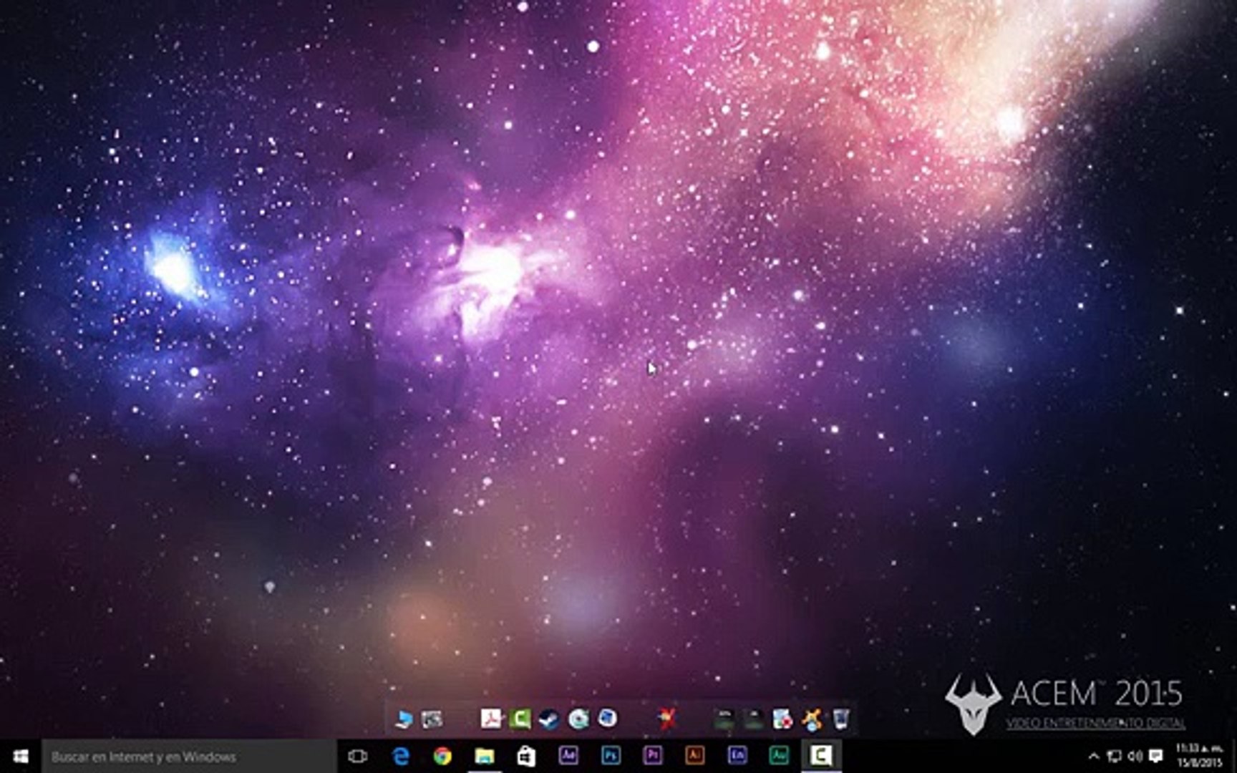Launch Google Chrome
Image resolution: width=1237 pixels, height=773 pixels.
[442, 755]
